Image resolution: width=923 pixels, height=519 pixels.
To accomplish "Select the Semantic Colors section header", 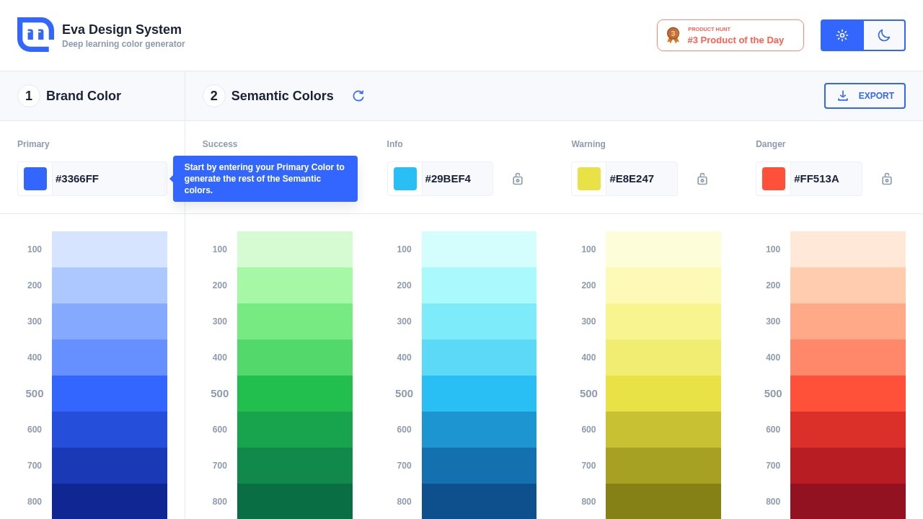I will coord(282,95).
